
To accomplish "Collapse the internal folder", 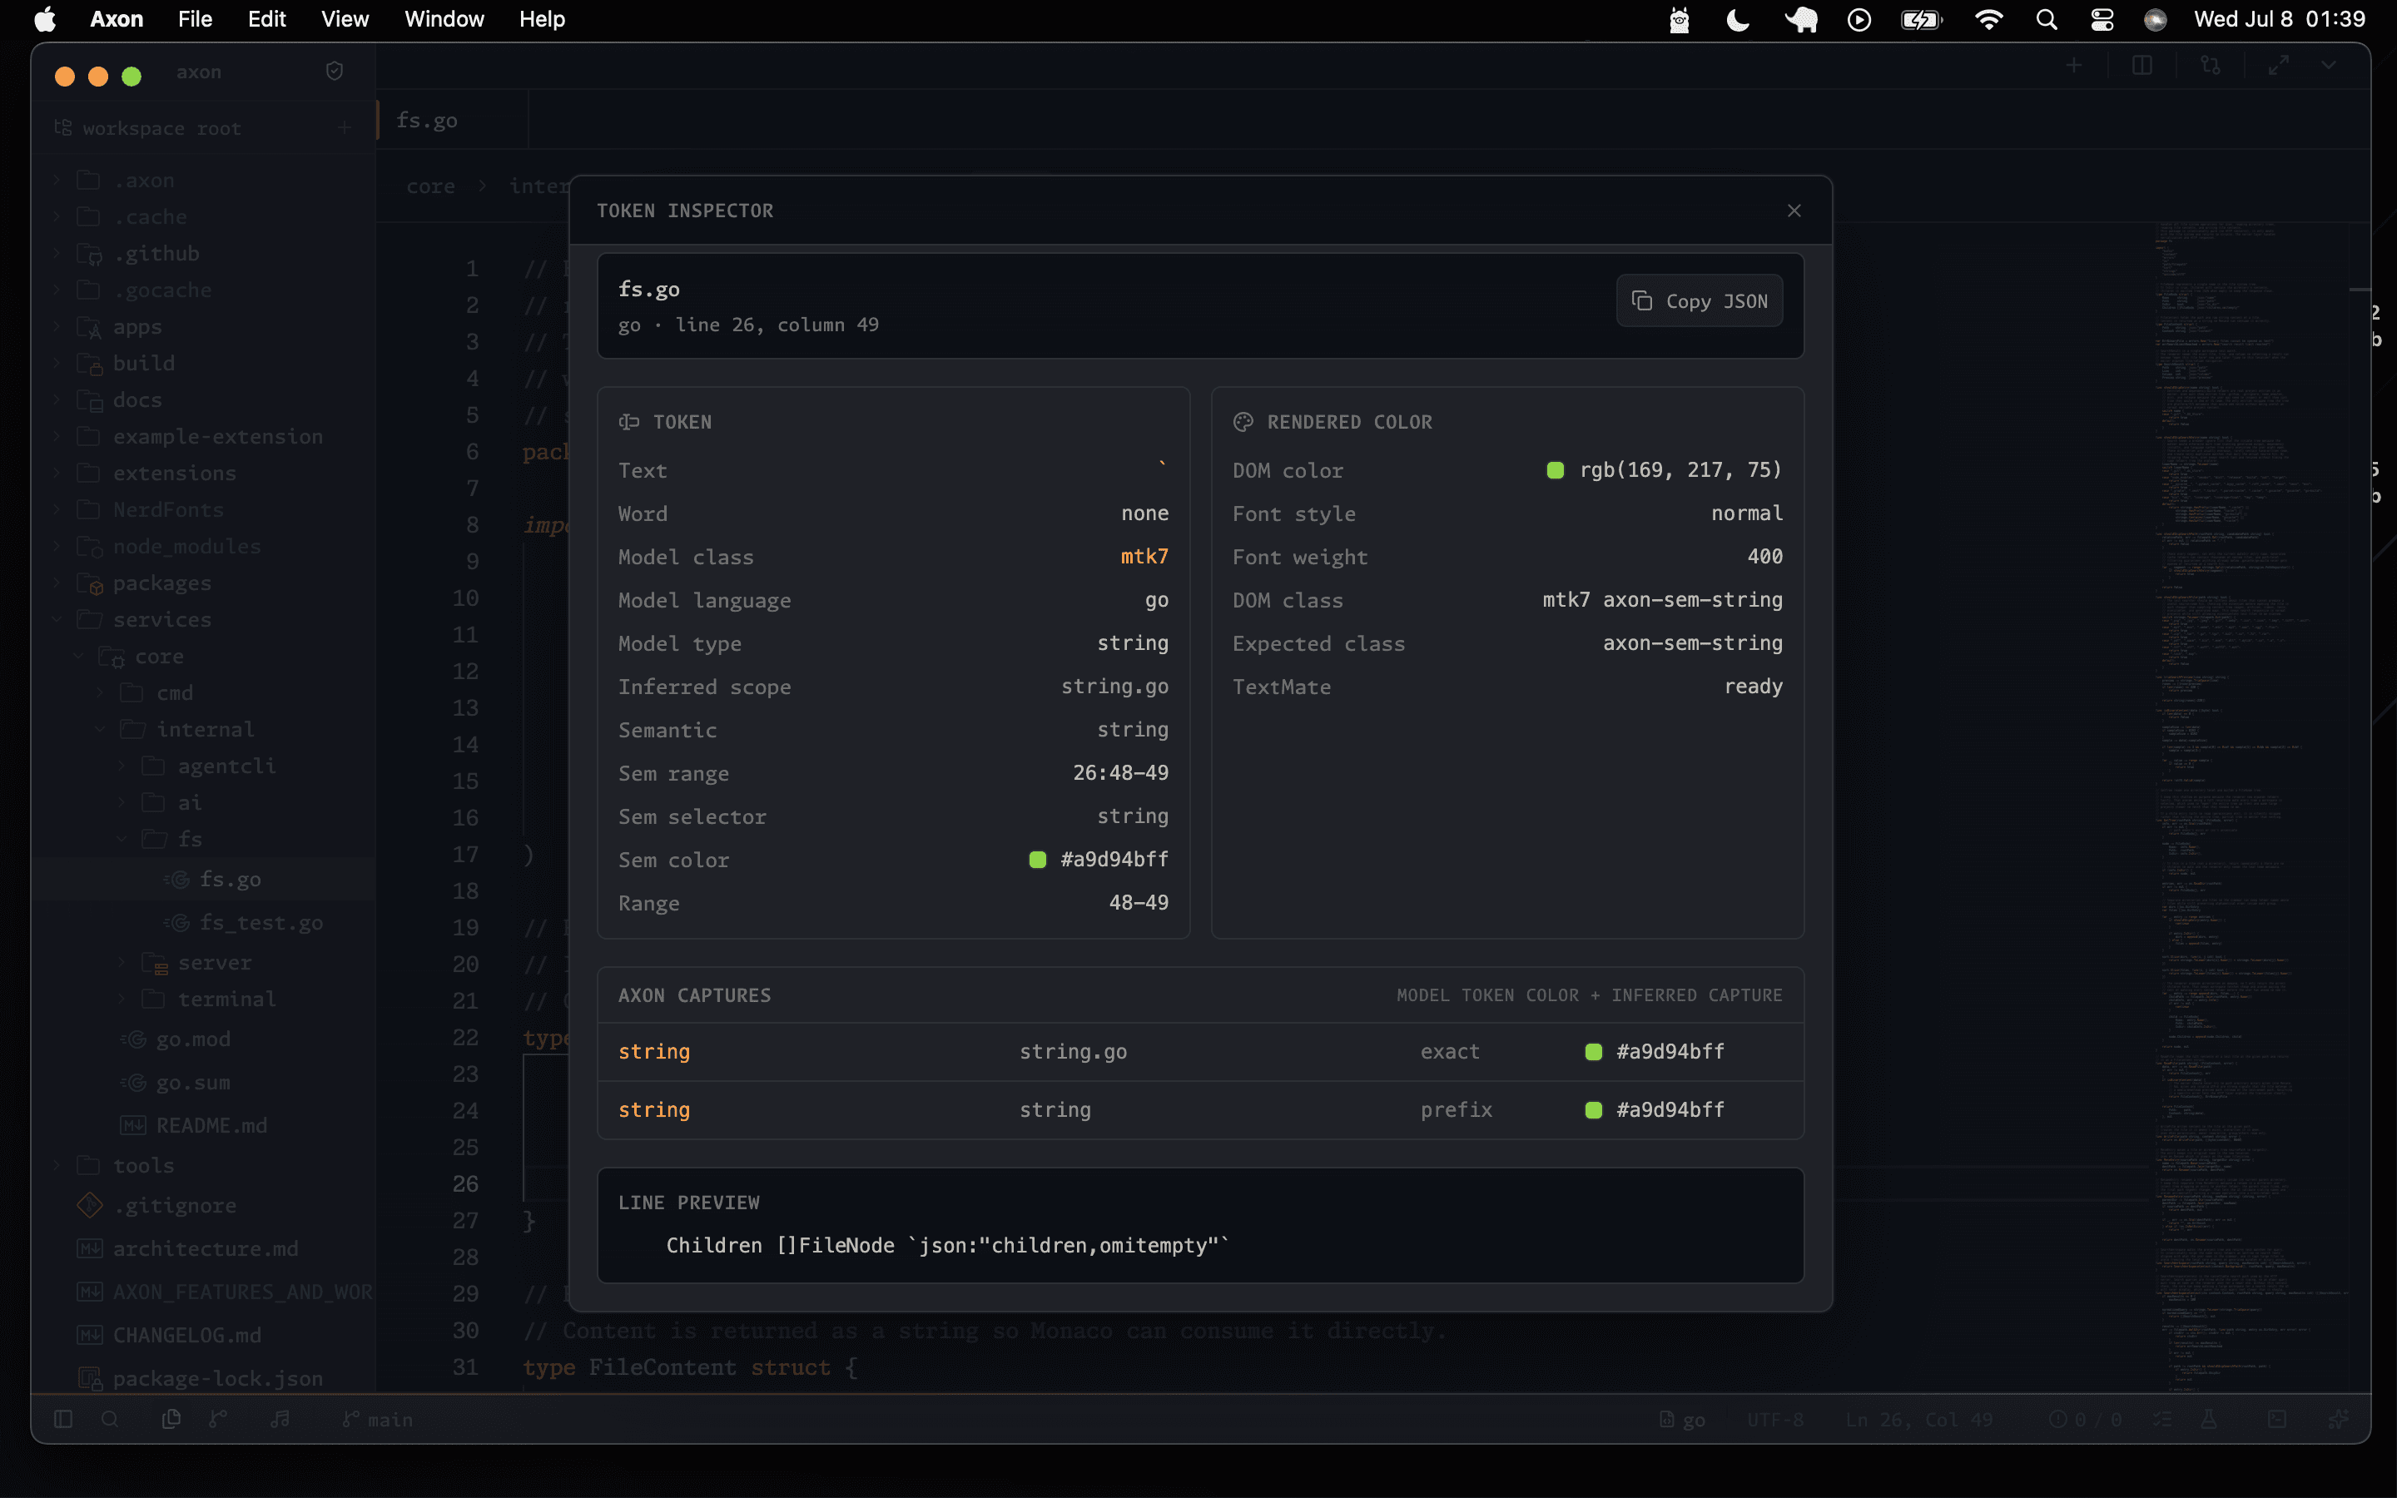I will point(100,730).
